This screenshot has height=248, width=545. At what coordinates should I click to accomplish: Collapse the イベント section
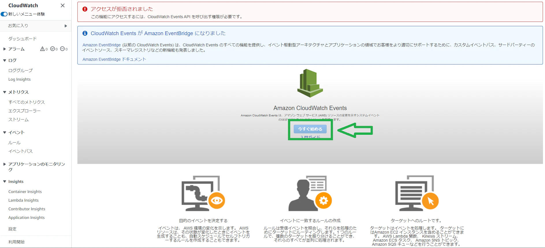click(5, 132)
